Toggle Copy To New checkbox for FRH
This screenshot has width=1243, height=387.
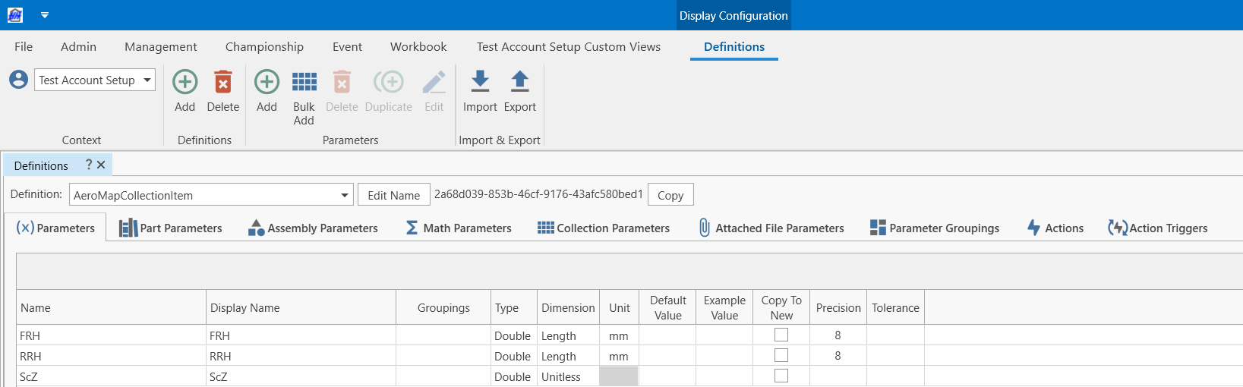tap(781, 335)
